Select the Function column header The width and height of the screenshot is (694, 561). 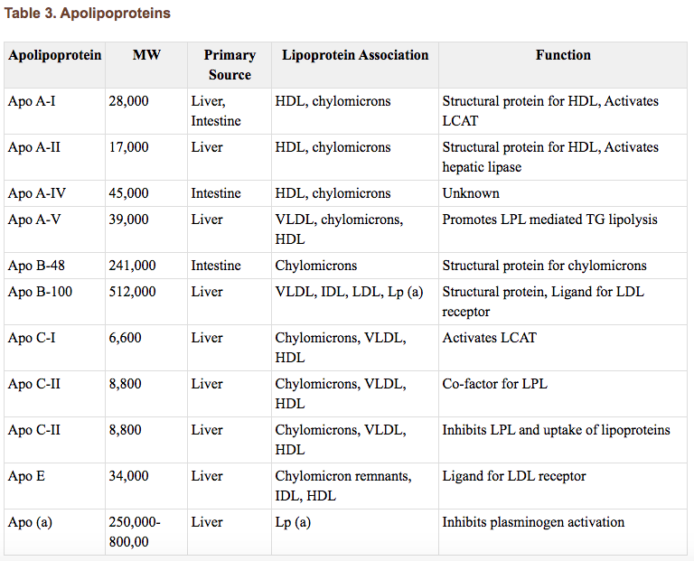[563, 55]
